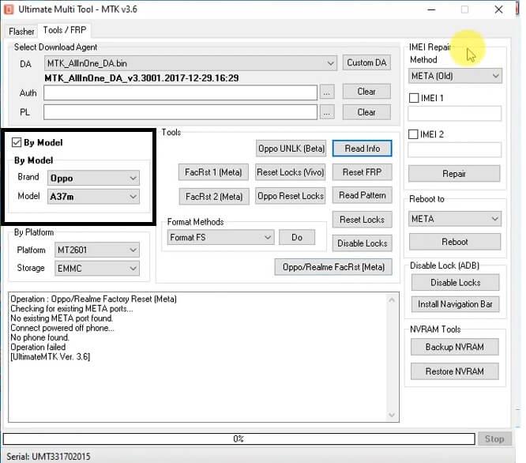
Task: Click the PL file path field
Action: 181,112
